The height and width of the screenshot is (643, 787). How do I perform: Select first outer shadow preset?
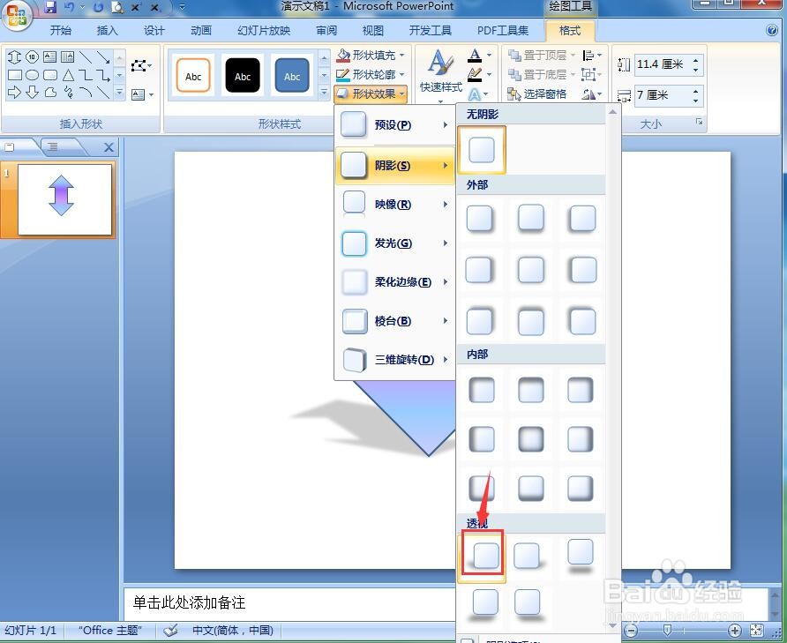480,219
